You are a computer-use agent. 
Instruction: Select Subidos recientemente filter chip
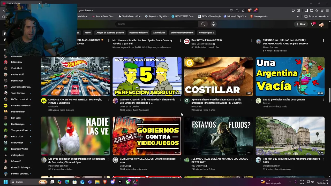coord(182,33)
